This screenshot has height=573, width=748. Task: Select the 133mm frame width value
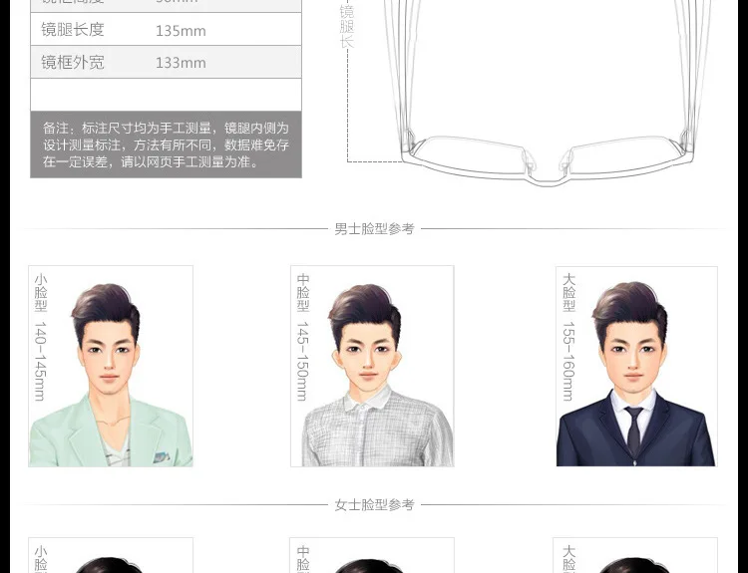tap(181, 63)
